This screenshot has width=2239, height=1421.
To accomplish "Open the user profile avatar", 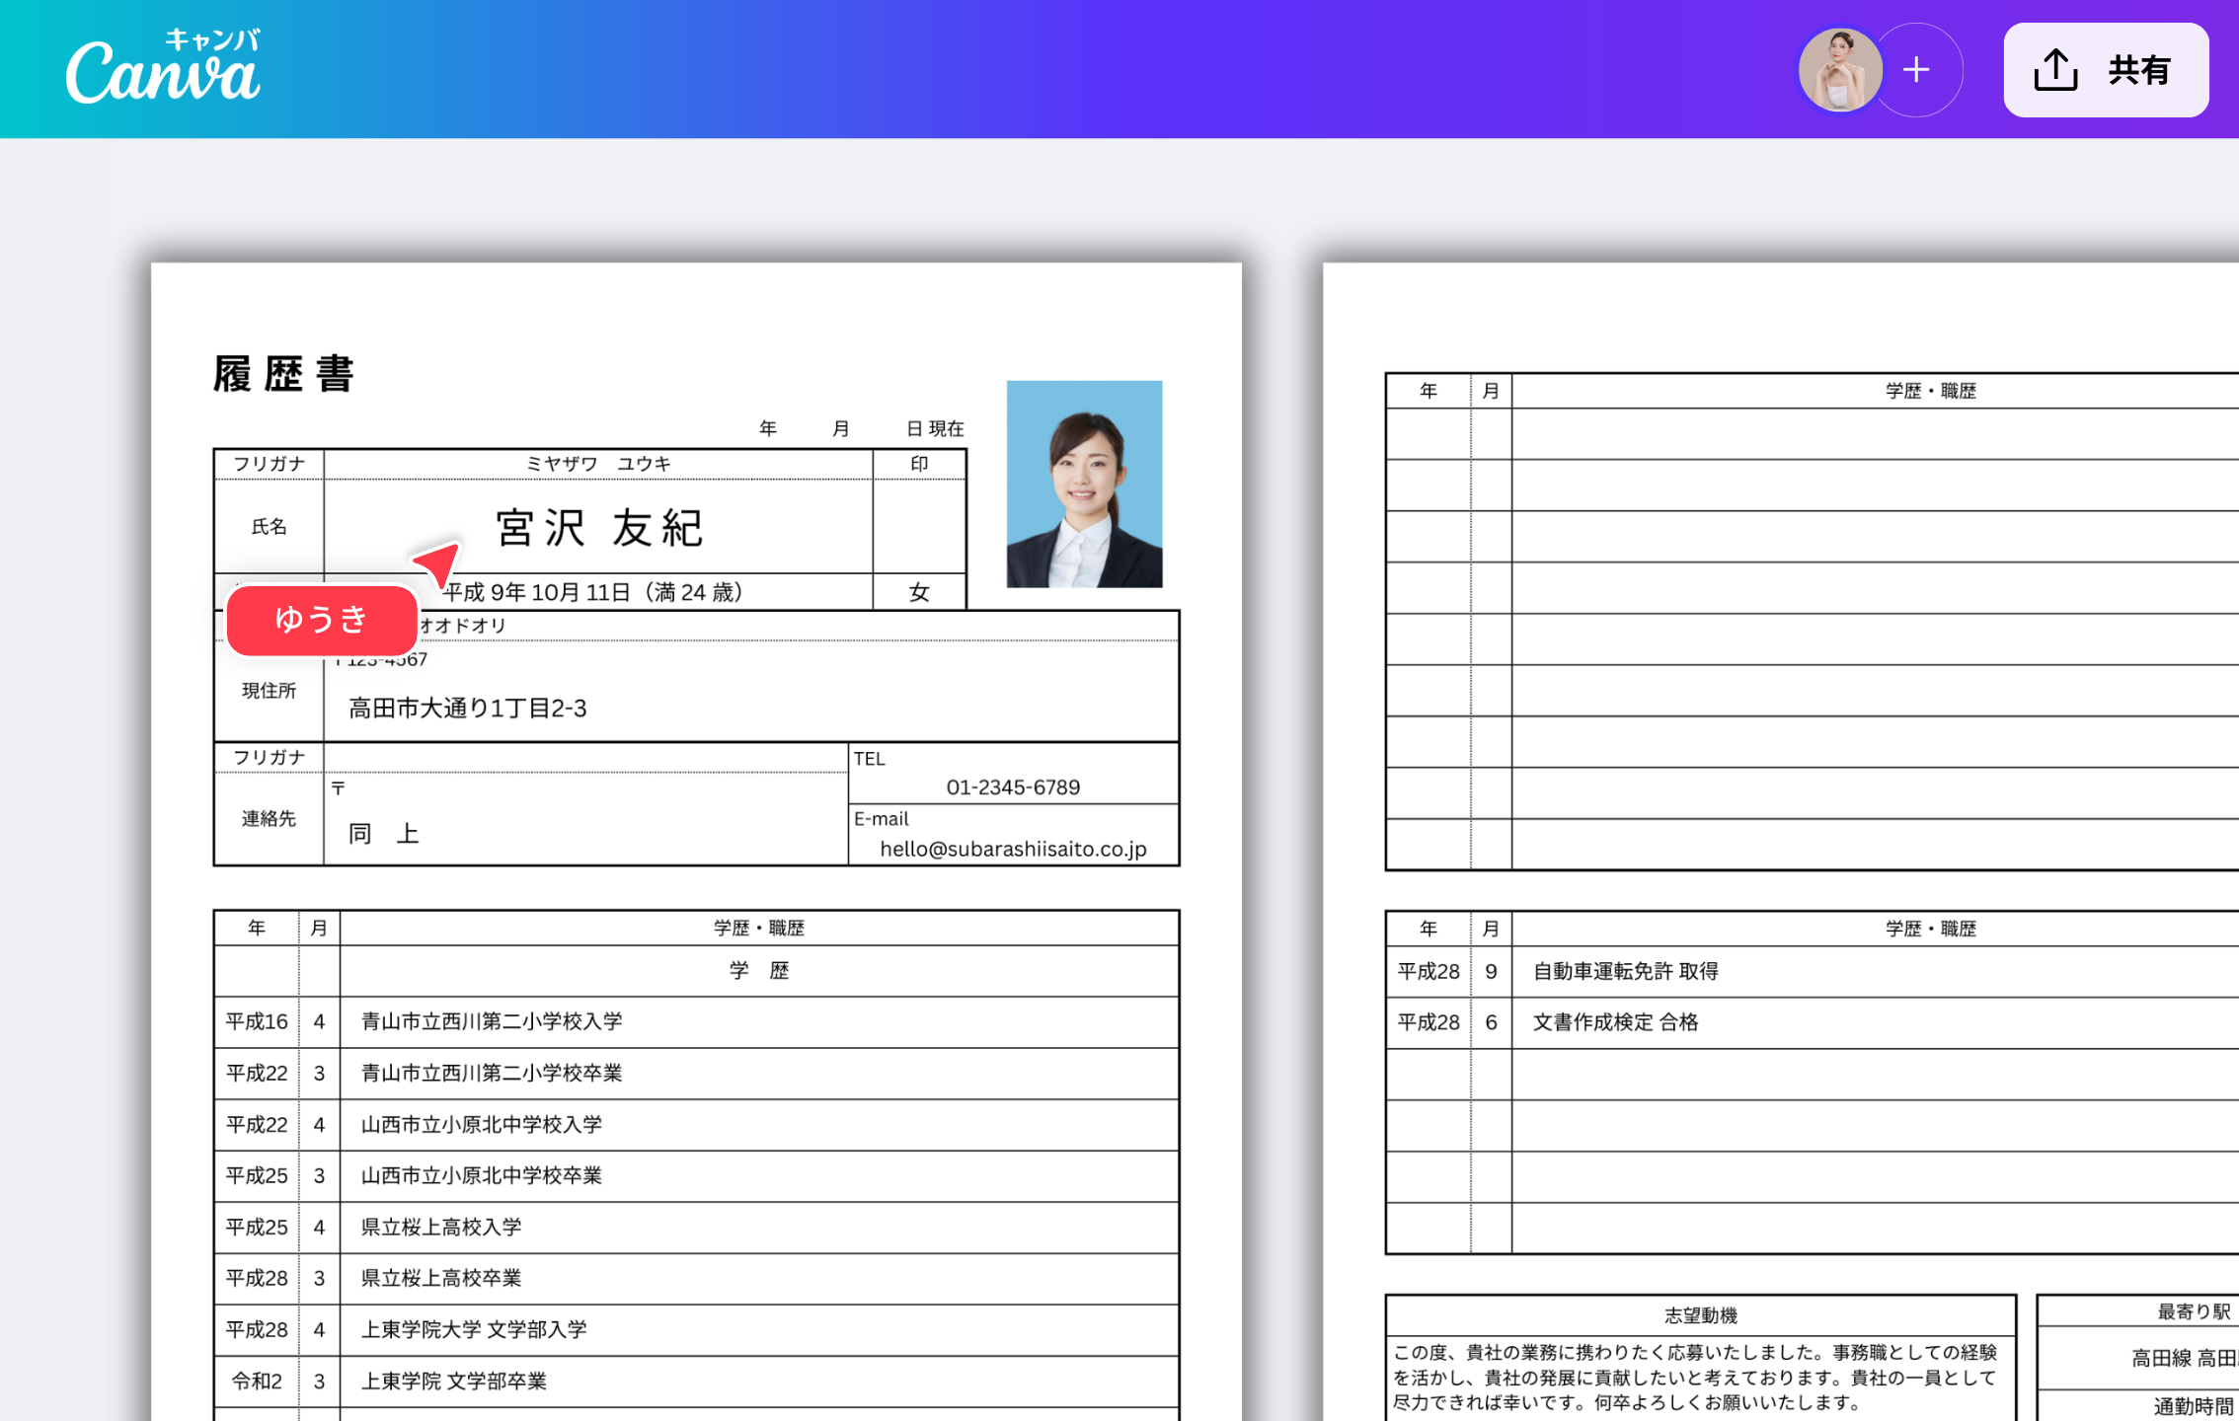I will pos(1839,70).
